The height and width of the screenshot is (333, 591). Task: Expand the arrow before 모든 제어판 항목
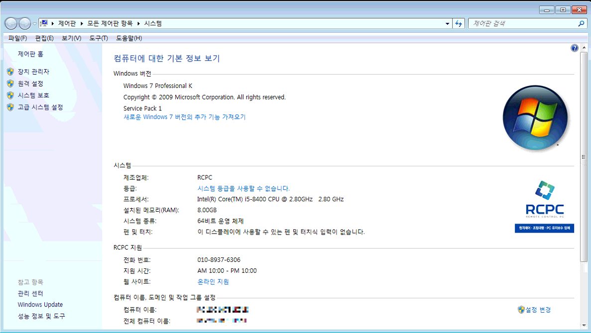(x=82, y=23)
